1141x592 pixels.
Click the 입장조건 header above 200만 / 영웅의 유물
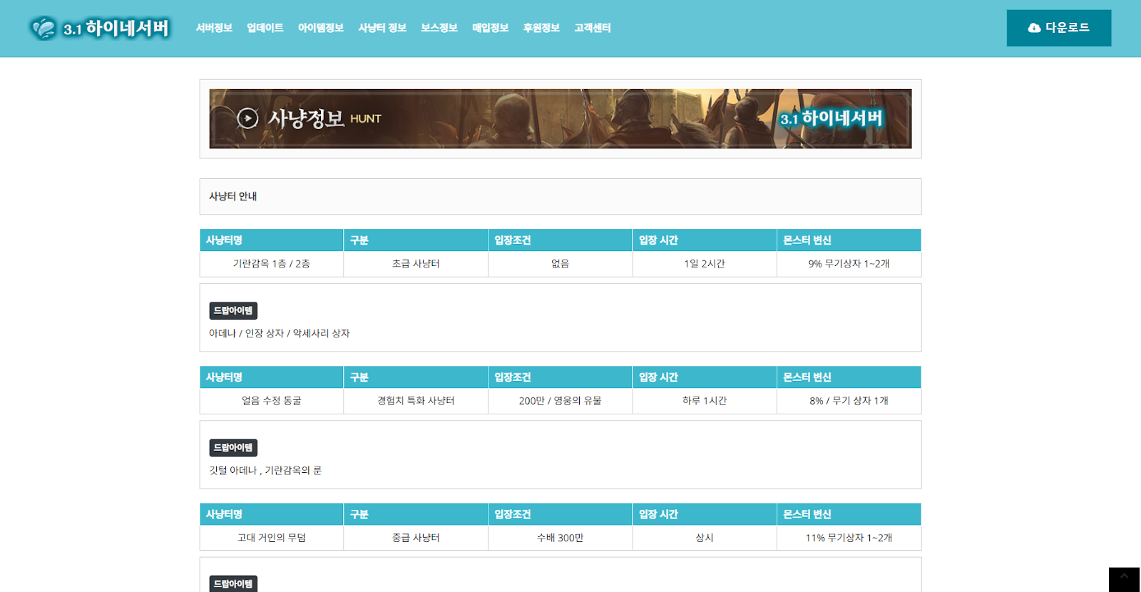(x=561, y=377)
